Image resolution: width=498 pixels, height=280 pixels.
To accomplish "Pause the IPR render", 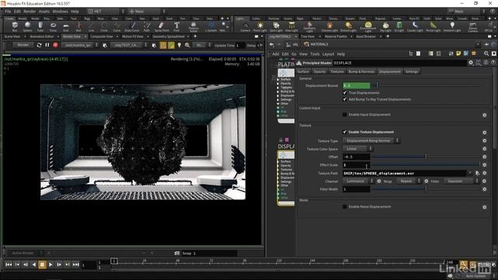I will tap(47, 45).
